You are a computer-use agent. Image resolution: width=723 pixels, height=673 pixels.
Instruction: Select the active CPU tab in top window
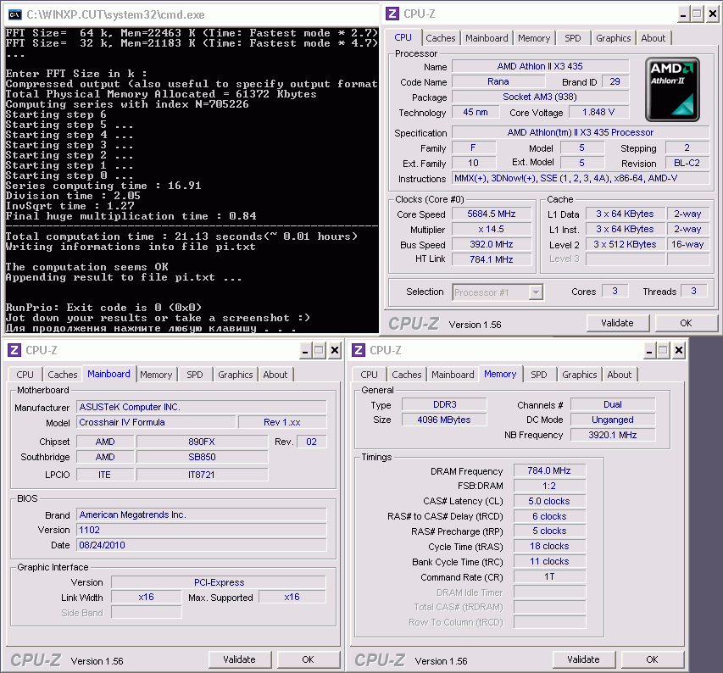coord(403,37)
